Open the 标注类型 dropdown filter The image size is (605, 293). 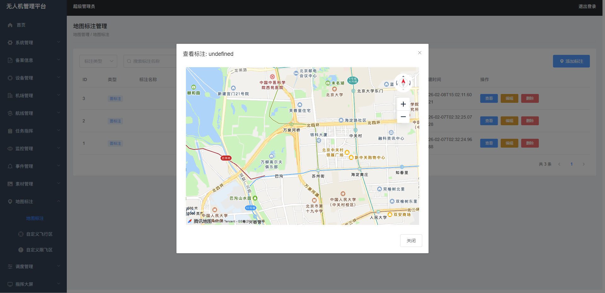pyautogui.click(x=98, y=61)
